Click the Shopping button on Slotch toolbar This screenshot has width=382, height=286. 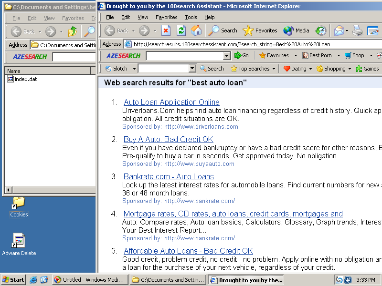click(x=331, y=69)
